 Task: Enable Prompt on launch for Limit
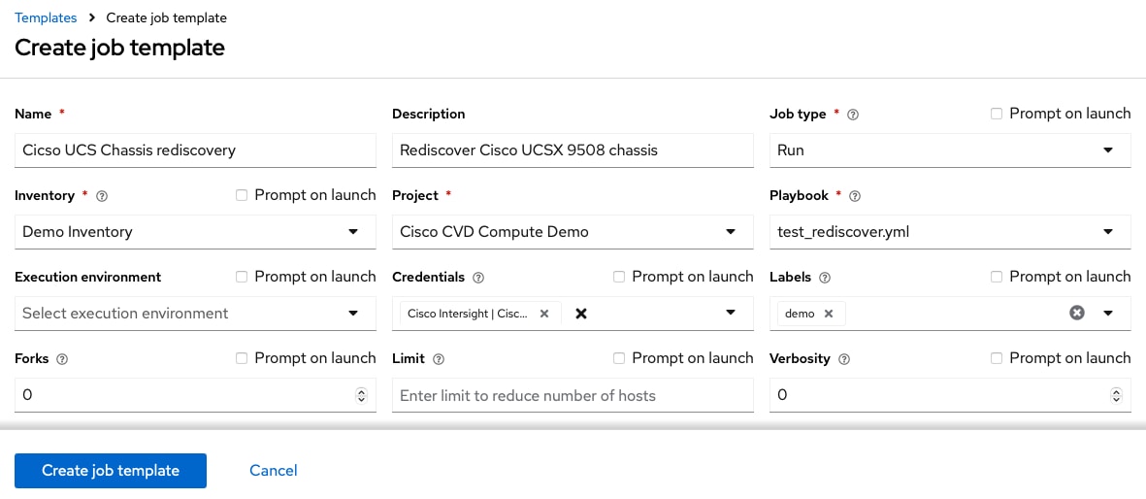[x=619, y=358]
